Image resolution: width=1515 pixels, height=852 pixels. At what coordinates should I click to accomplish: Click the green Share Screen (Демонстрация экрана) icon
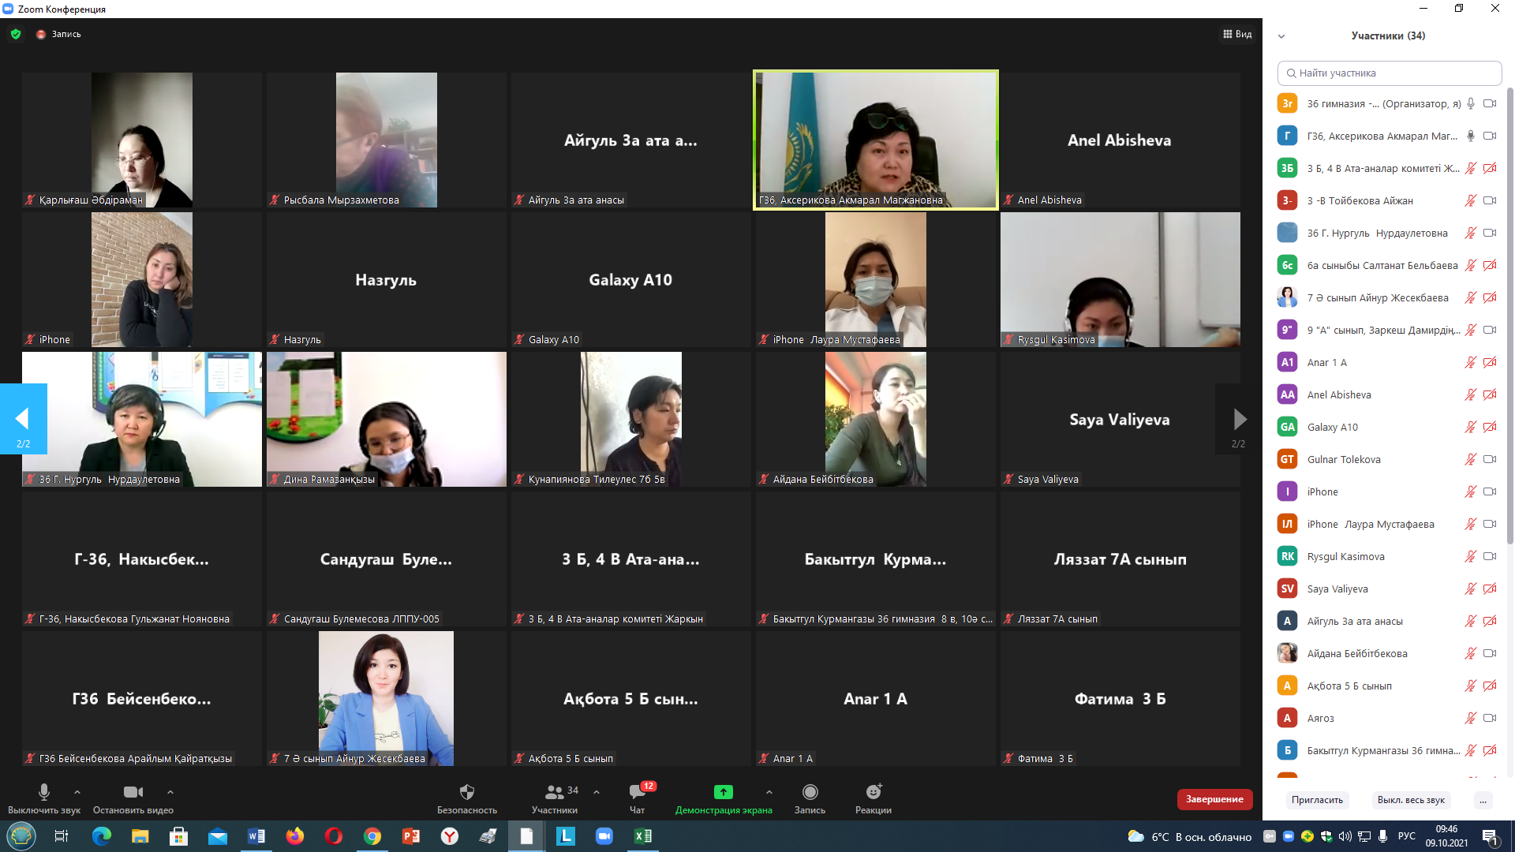click(x=723, y=792)
